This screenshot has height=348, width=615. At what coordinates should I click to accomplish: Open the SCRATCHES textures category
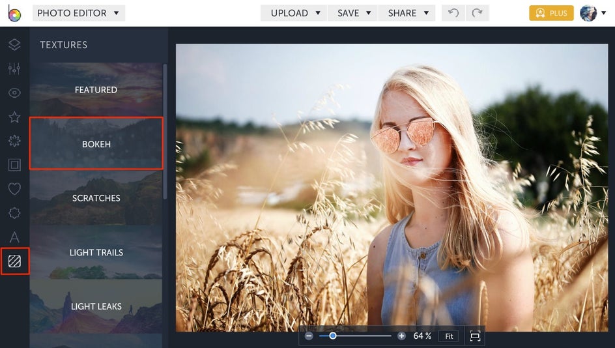[x=96, y=197]
